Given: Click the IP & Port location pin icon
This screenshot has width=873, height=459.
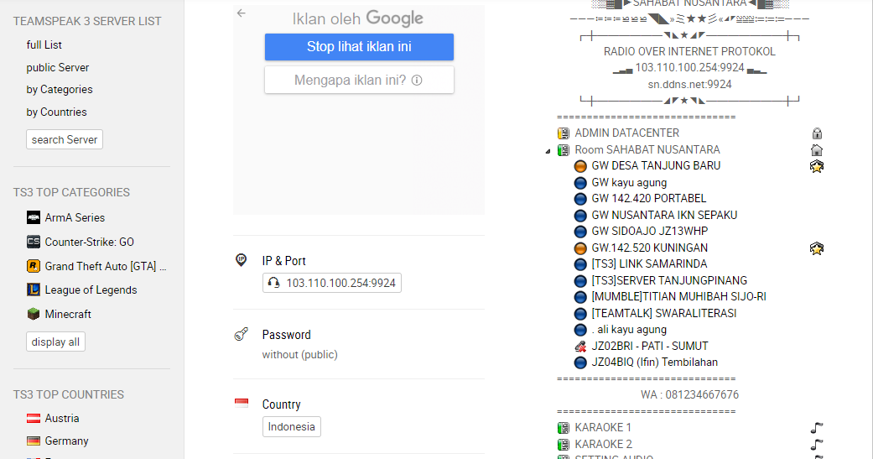Looking at the screenshot, I should click(241, 259).
